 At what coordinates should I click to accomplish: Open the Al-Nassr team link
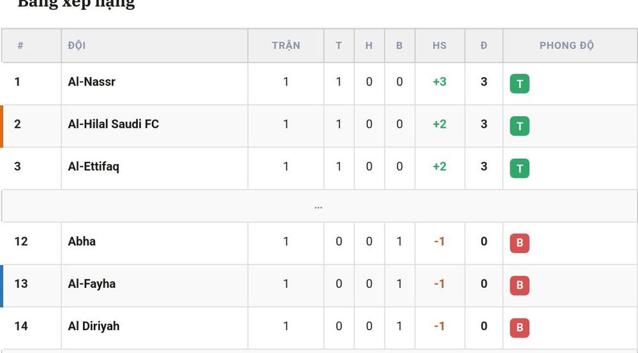point(91,82)
